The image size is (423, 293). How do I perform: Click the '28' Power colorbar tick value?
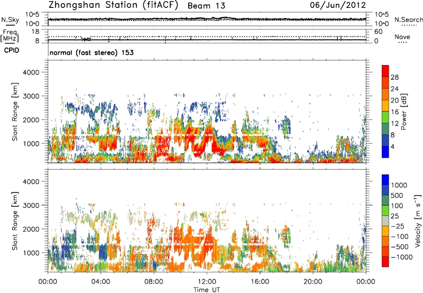[x=394, y=77]
